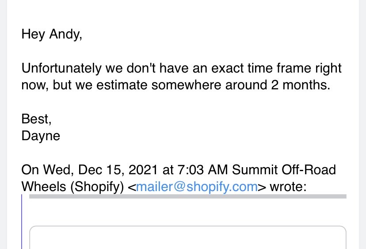Click "Wheels (Shopify)" in the quote header
This screenshot has width=366, height=249.
72,187
